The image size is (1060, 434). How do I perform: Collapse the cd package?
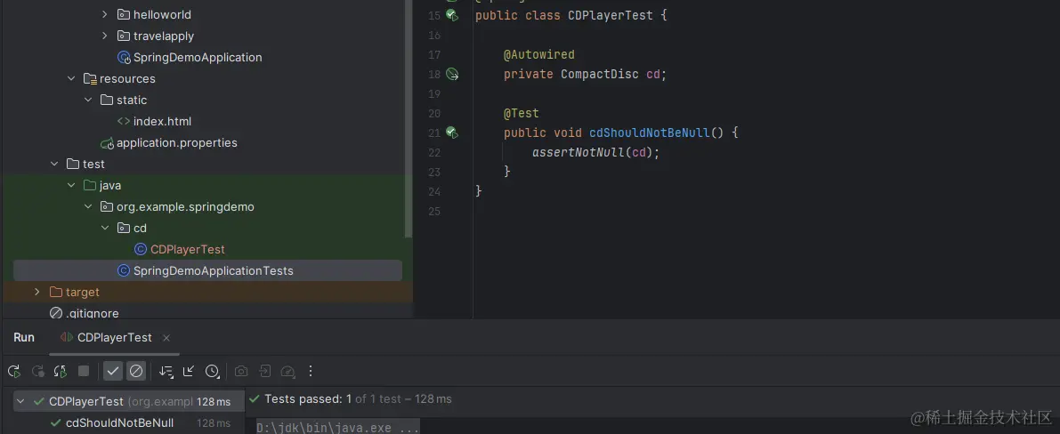105,228
